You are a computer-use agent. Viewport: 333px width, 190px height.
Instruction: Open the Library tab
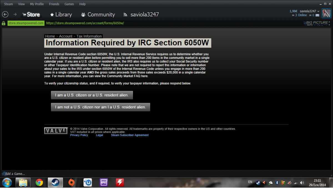pyautogui.click(x=61, y=14)
